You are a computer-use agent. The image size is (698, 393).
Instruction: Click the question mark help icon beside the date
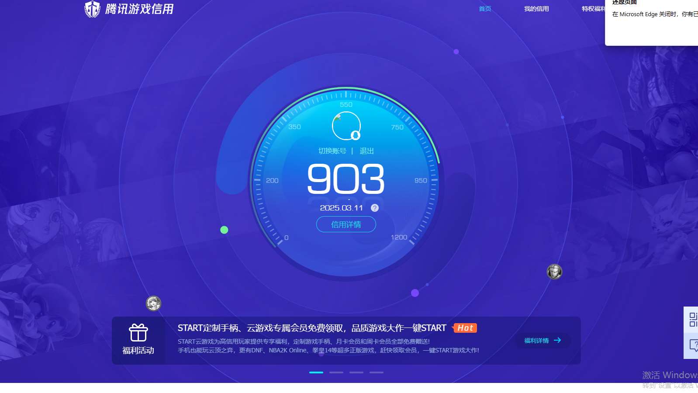375,208
